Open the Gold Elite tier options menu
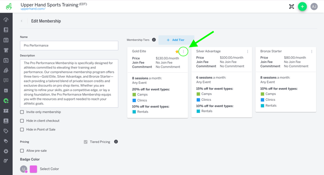 pos(183,51)
